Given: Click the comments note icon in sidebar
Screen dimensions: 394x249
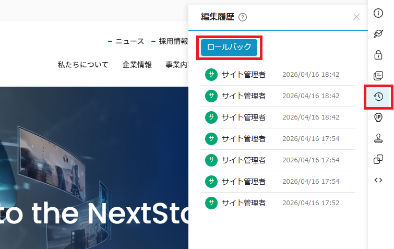Looking at the screenshot, I should tap(379, 76).
